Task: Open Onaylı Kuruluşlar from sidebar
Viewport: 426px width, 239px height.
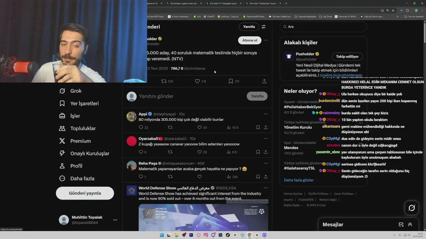Action: click(x=84, y=153)
